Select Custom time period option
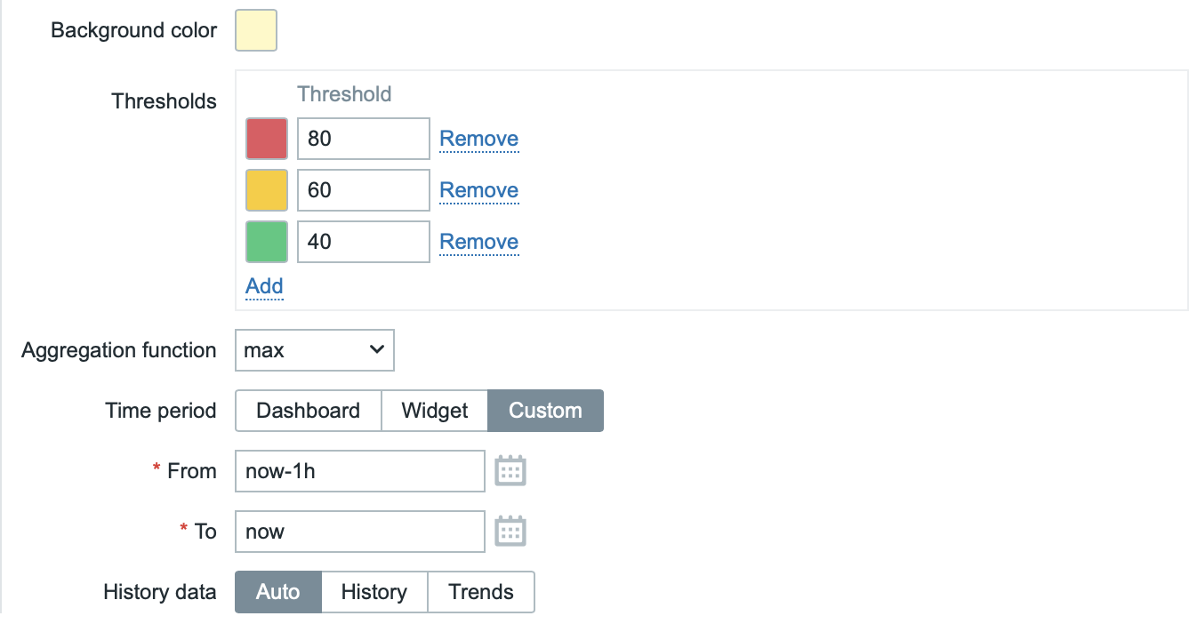Screen dimensions: 1197x624 click(545, 411)
